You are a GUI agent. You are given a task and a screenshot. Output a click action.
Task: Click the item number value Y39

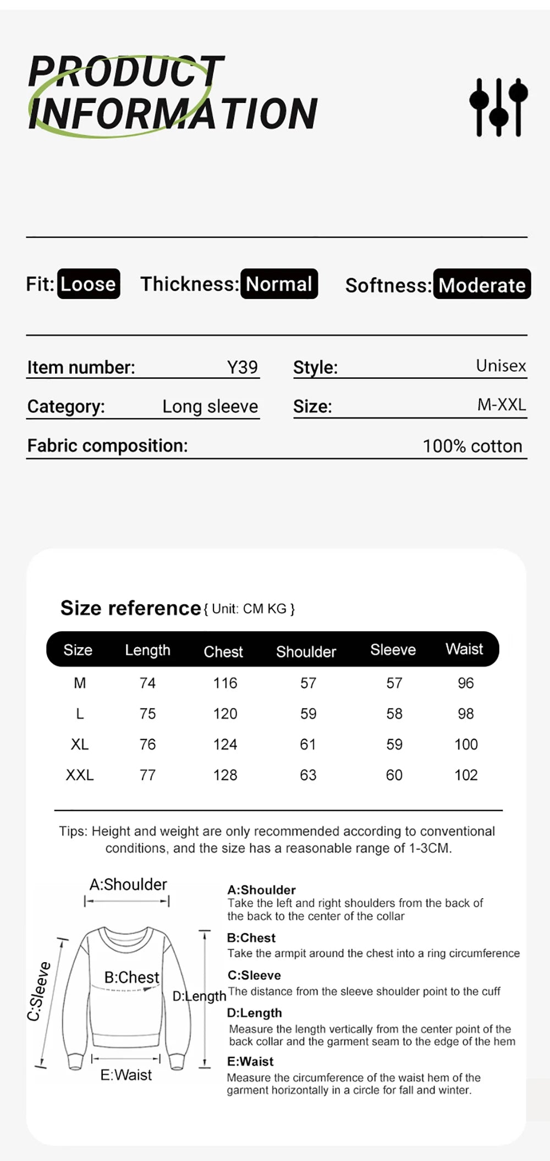pos(243,367)
